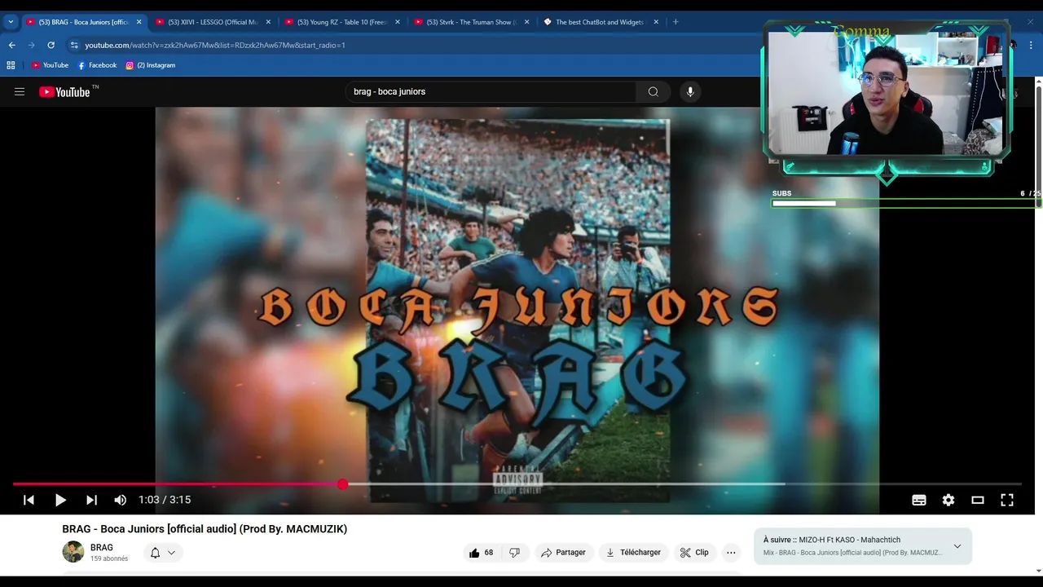Create a Clip from the video
Viewport: 1043px width, 587px height.
coord(694,552)
